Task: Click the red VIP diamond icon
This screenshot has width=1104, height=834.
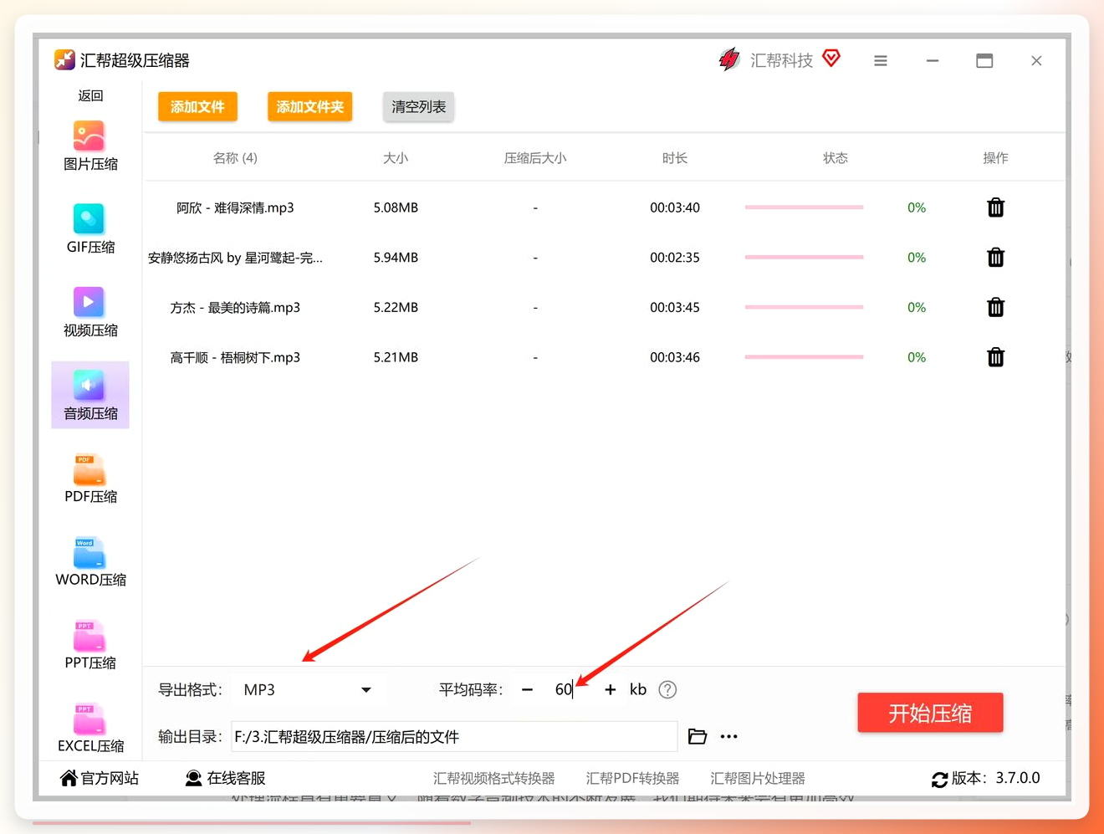Action: click(831, 58)
